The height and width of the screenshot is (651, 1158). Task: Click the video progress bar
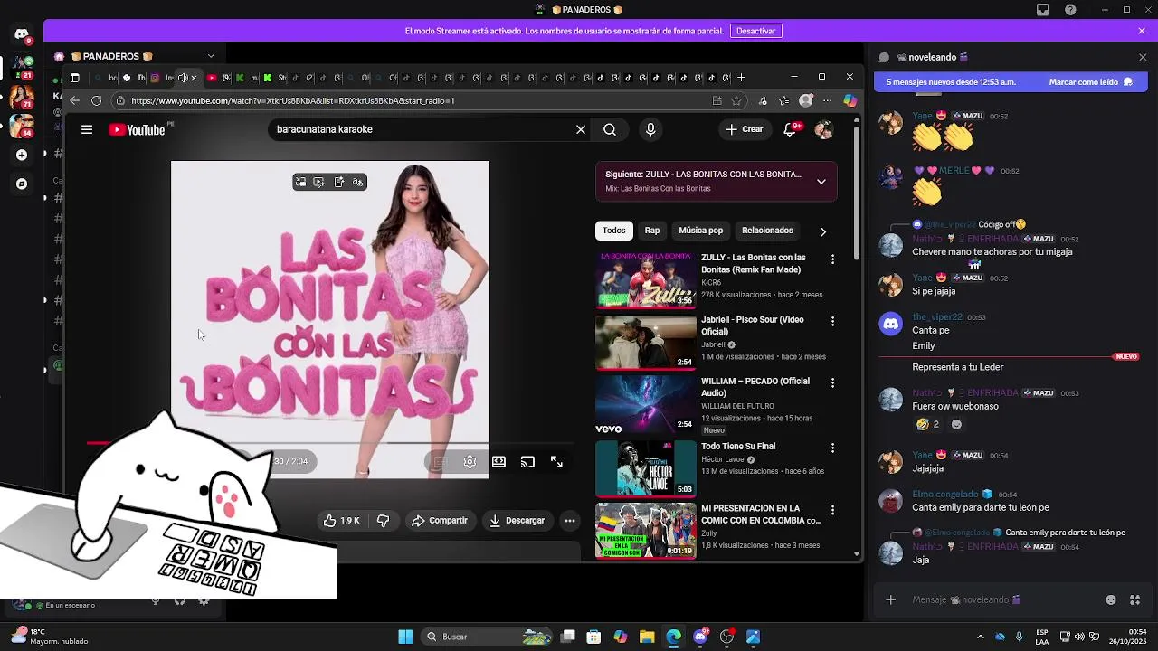pos(330,443)
